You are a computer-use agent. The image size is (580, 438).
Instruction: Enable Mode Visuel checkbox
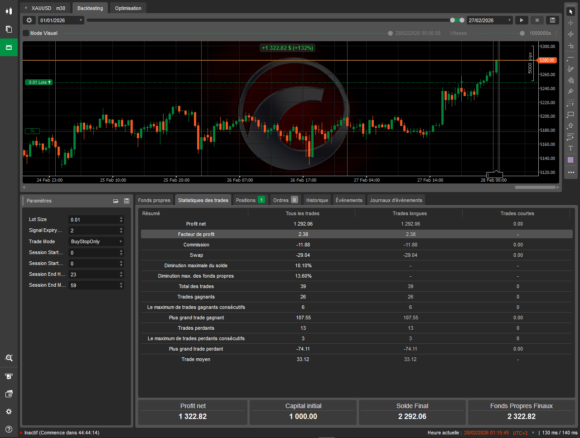(26, 33)
